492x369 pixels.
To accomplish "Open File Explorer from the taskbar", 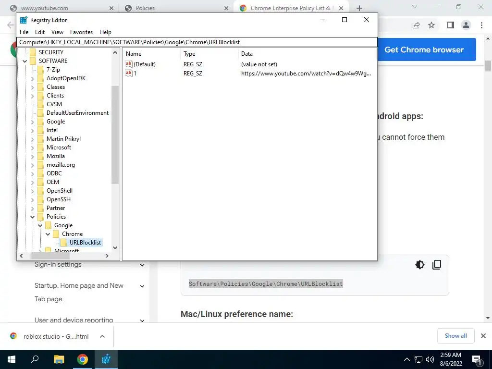I will click(x=59, y=359).
